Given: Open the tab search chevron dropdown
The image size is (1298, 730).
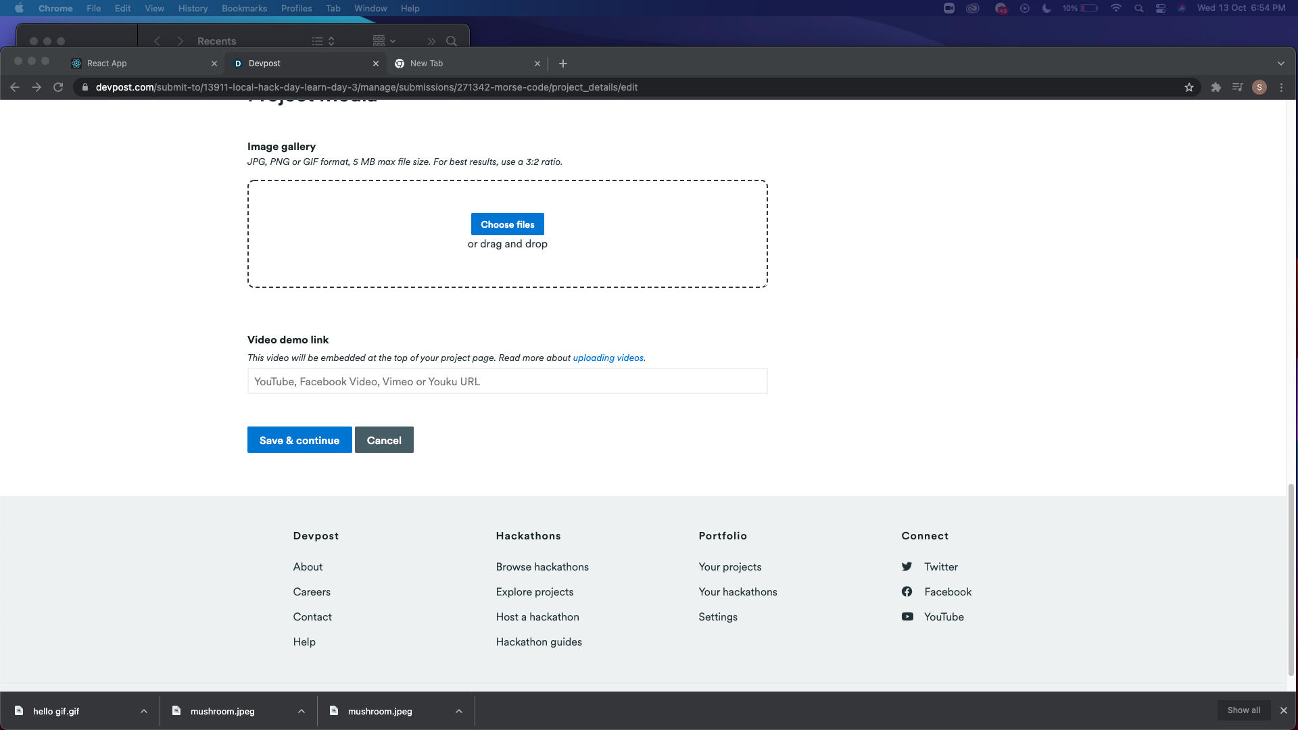Looking at the screenshot, I should [x=1280, y=64].
